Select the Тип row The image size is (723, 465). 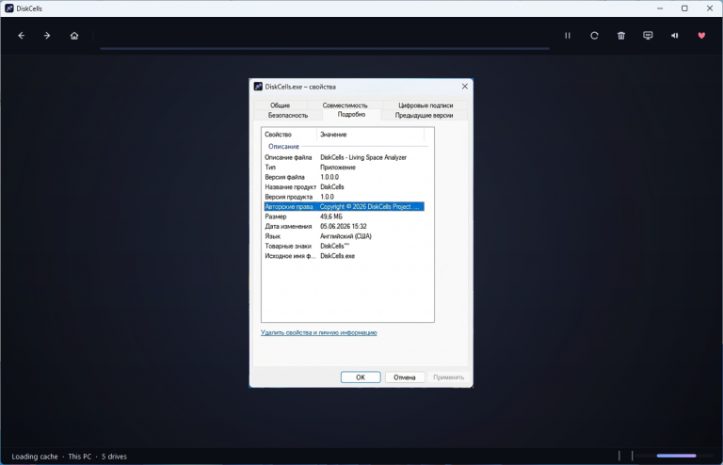click(344, 168)
